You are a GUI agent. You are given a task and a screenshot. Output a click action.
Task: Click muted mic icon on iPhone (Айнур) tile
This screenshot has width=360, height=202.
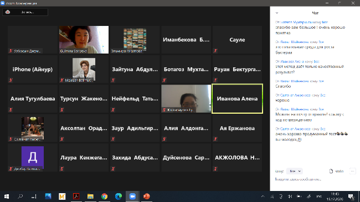11,80
